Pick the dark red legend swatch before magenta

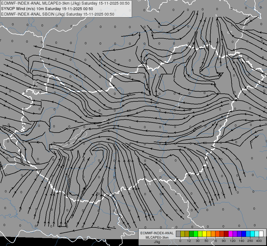(226, 234)
